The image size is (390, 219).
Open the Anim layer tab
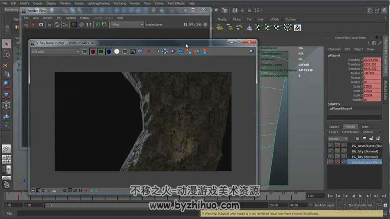coord(365,127)
